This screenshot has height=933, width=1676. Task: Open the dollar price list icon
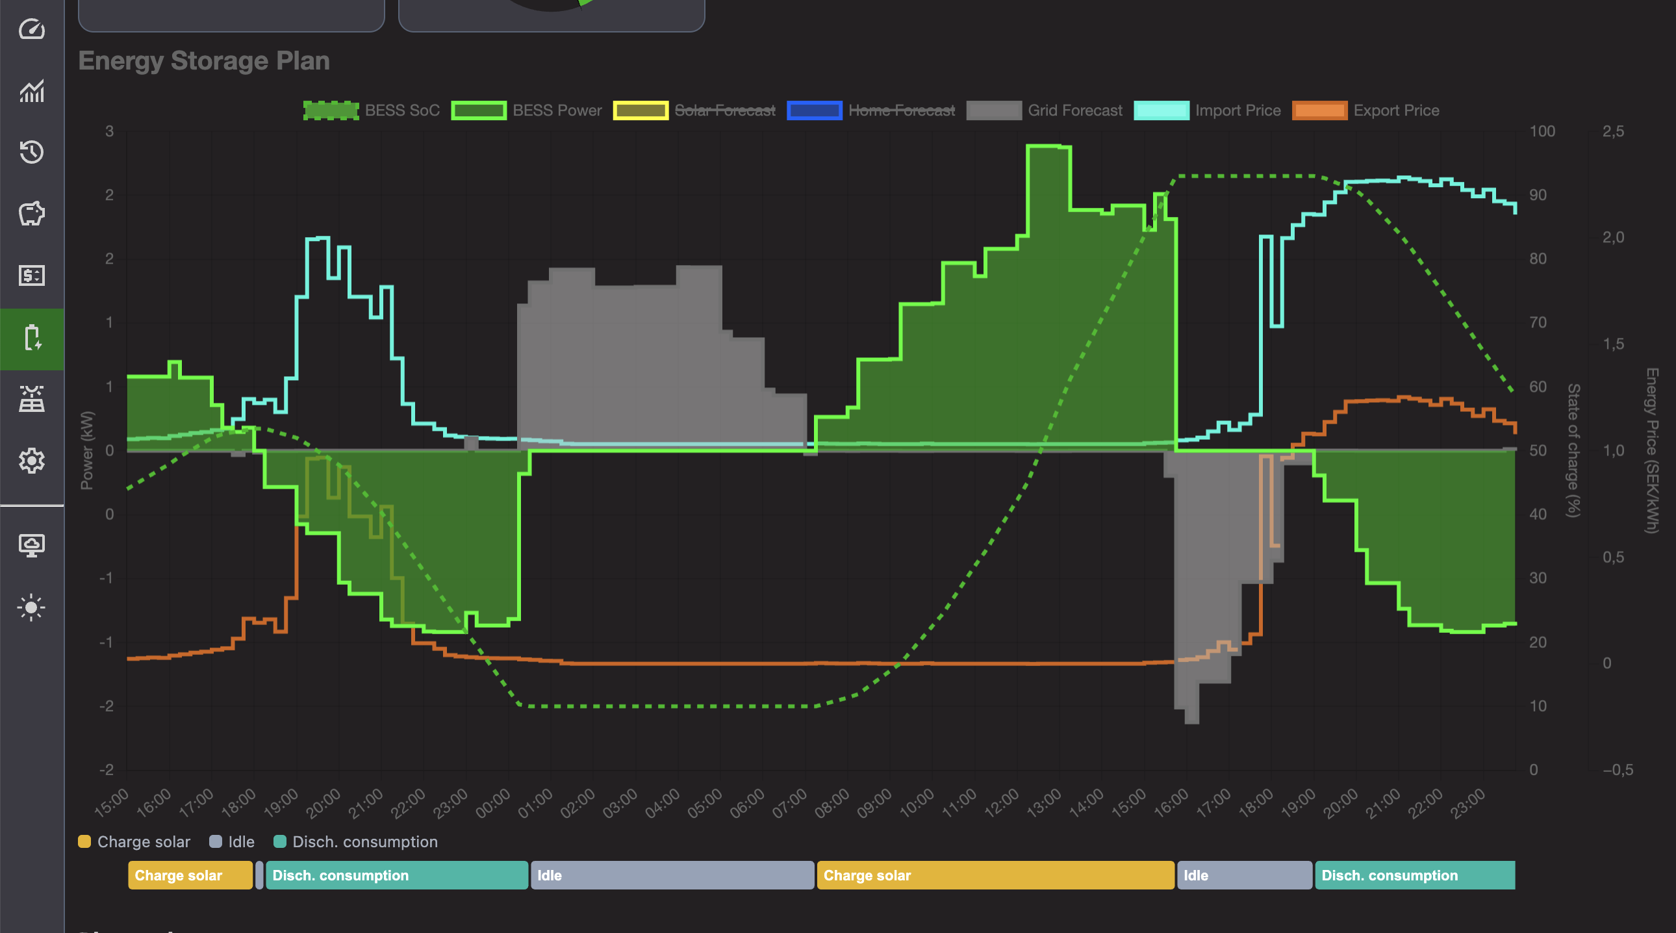coord(31,275)
